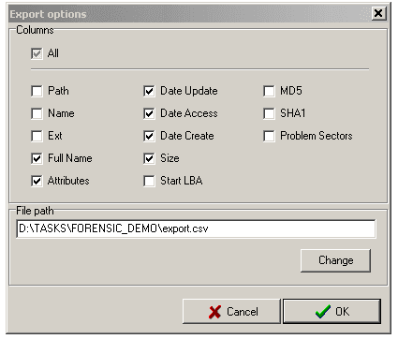Toggle the Date Access checkbox
398x339 pixels.
149,113
